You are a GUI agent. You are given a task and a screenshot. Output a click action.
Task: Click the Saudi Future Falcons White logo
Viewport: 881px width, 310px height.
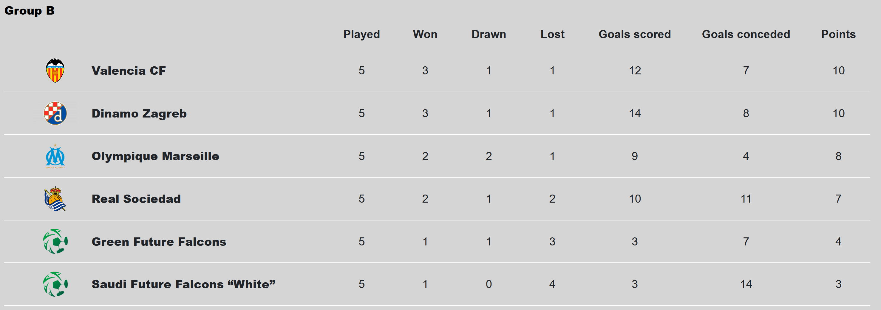(55, 284)
